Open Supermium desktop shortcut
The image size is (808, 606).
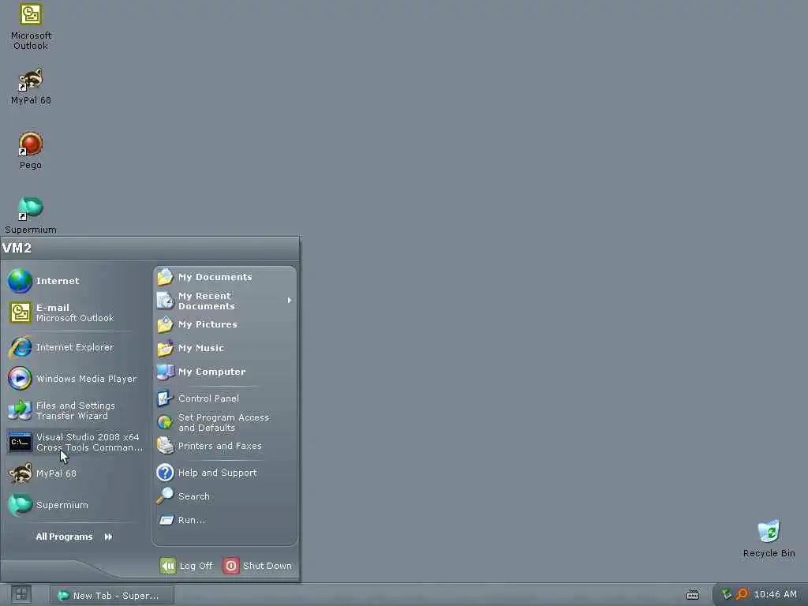click(31, 215)
